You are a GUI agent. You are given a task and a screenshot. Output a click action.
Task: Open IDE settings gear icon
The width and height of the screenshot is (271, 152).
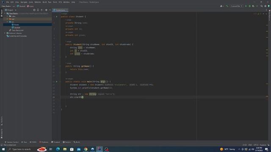pyautogui.click(x=265, y=6)
